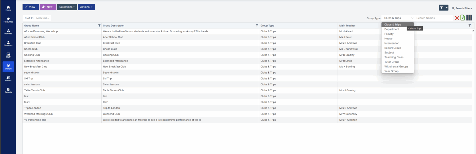Export the list with the Excel icon
The width and height of the screenshot is (476, 154).
462,18
